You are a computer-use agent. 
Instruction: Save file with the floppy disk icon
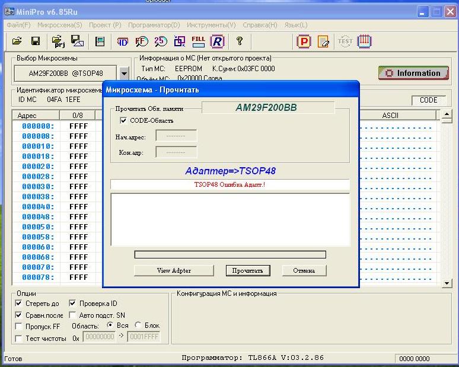point(36,41)
